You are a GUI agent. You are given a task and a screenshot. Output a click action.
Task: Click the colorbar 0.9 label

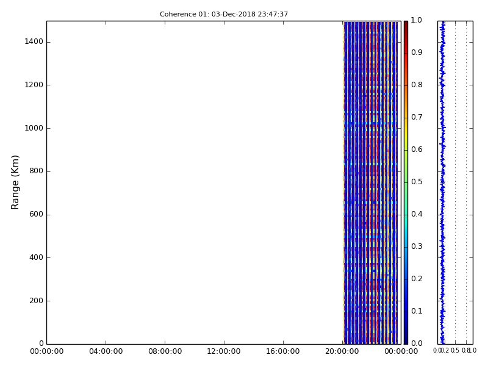417,52
